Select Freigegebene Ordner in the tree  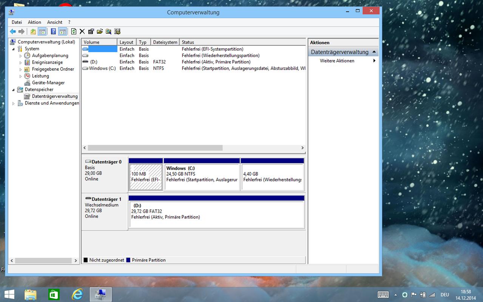pyautogui.click(x=53, y=69)
